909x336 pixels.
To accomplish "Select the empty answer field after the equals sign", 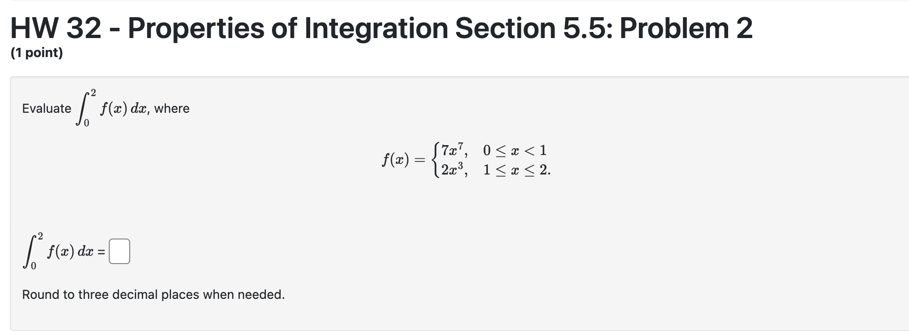I will (119, 251).
